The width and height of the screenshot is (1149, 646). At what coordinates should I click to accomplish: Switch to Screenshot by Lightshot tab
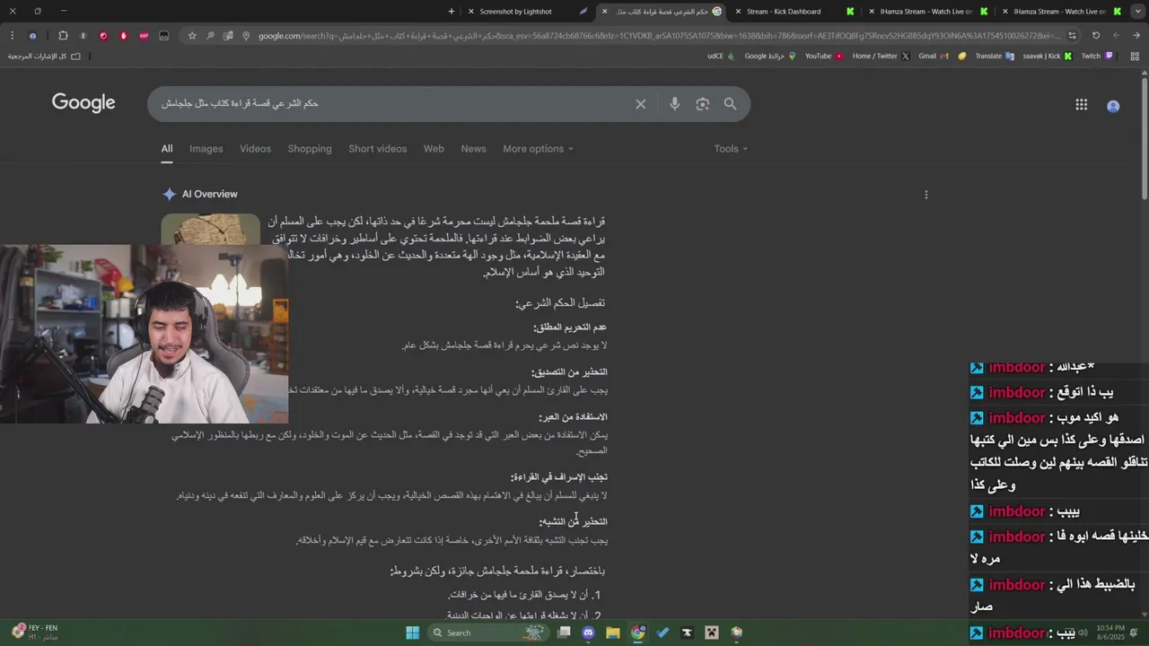[527, 12]
